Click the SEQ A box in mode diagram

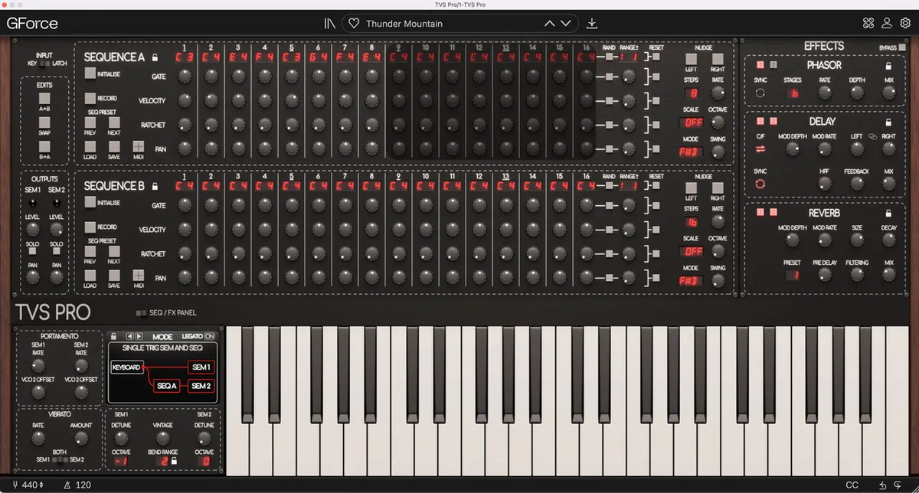click(x=166, y=386)
